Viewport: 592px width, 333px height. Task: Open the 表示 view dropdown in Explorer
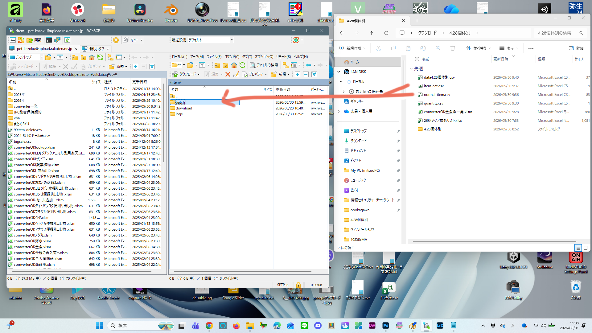pyautogui.click(x=509, y=48)
